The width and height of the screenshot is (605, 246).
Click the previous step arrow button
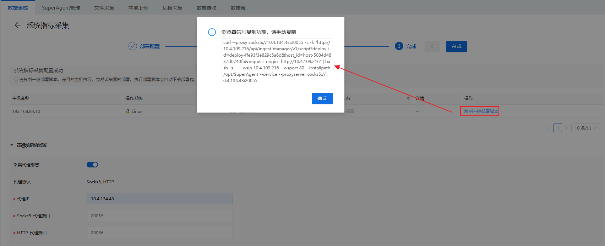point(432,46)
